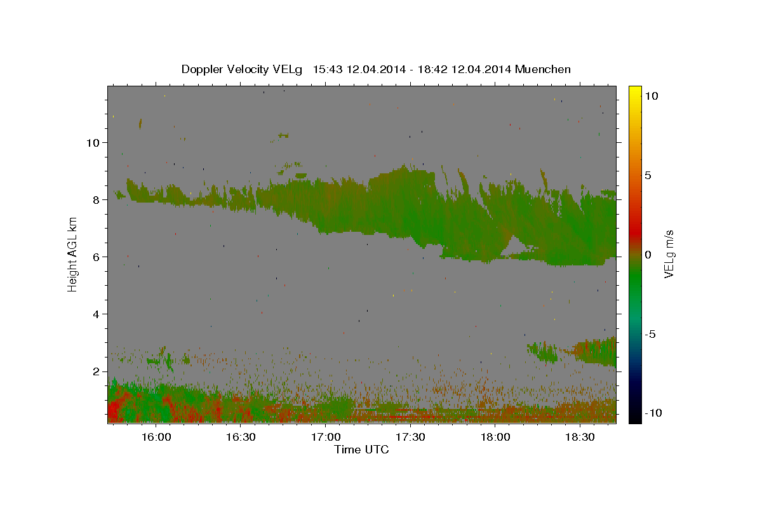Click the 17:00 time tick label
Screen dimensions: 762x508
326,438
